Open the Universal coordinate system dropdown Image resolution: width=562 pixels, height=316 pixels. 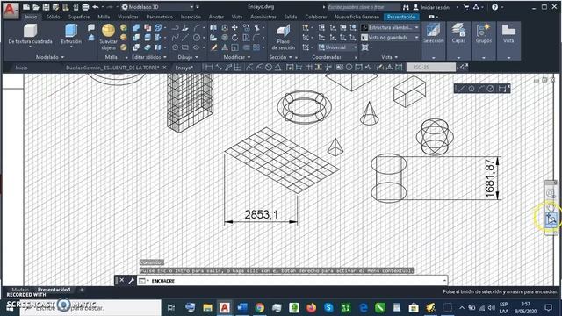pyautogui.click(x=337, y=47)
